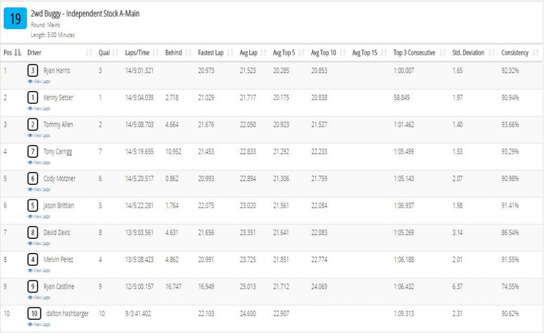View laps for Tommy Allen
This screenshot has height=333, width=545.
pos(39,135)
